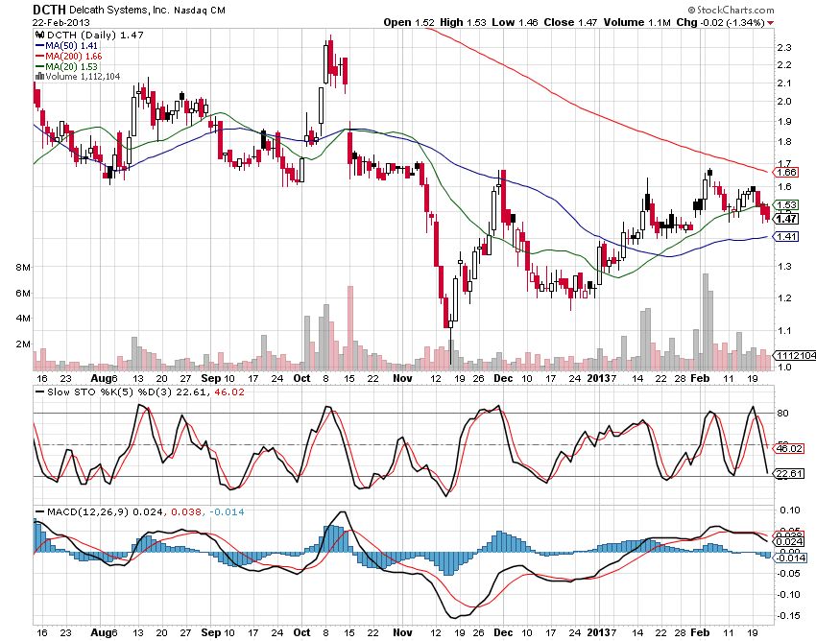Viewport: 816px width, 641px height.
Task: Click the Dec label under the MACD panel
Action: click(x=503, y=632)
